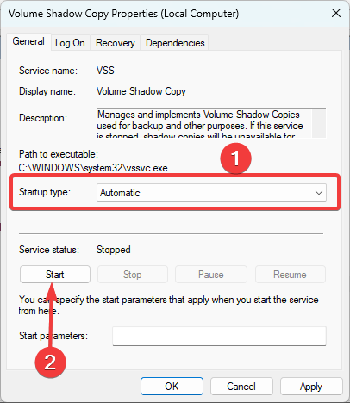Click the vssvc.exe executable path text

(93, 168)
